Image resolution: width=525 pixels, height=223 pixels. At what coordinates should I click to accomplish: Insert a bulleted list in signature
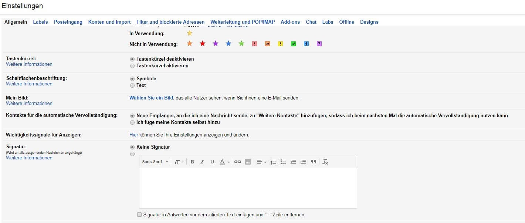click(283, 162)
